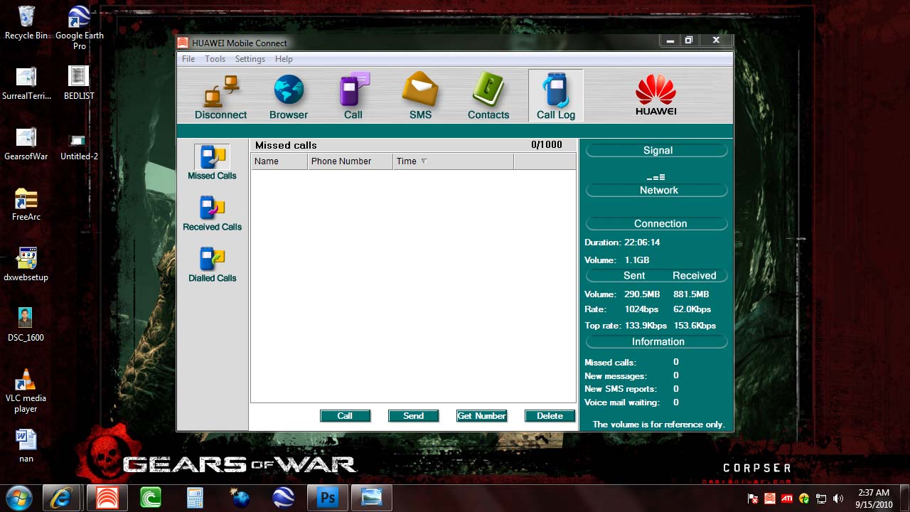The height and width of the screenshot is (512, 910).
Task: Open Photoshop from the taskbar
Action: click(x=328, y=498)
